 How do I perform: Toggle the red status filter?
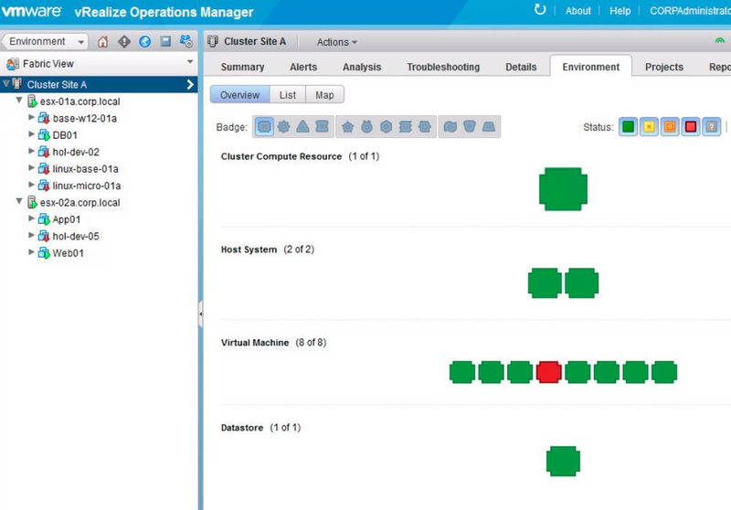pyautogui.click(x=691, y=127)
